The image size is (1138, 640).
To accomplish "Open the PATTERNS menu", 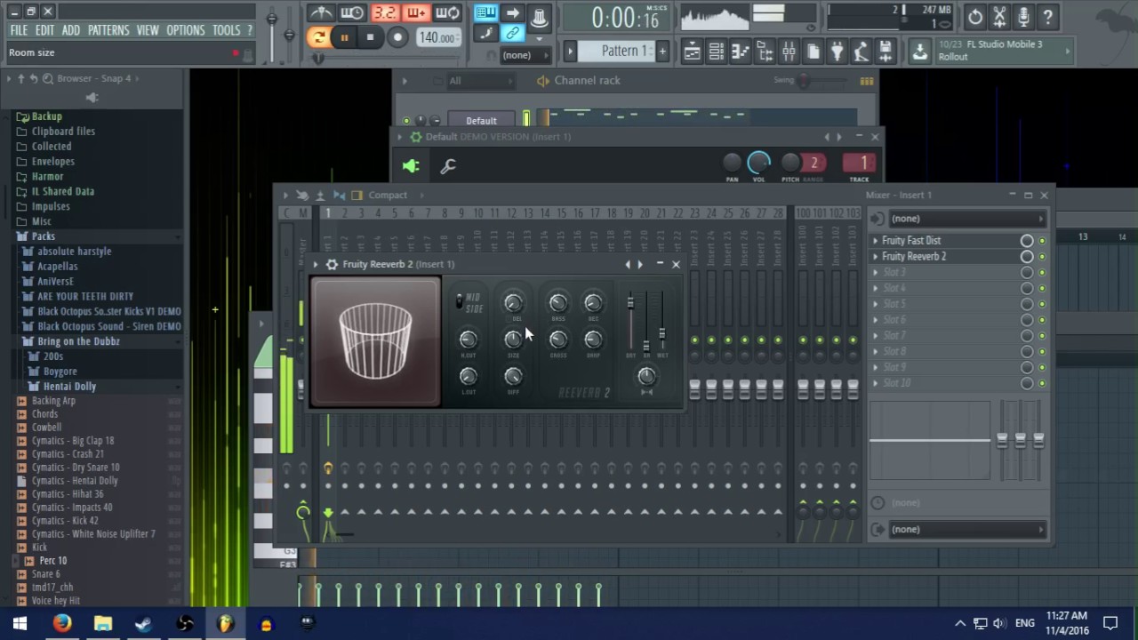I will tap(108, 30).
